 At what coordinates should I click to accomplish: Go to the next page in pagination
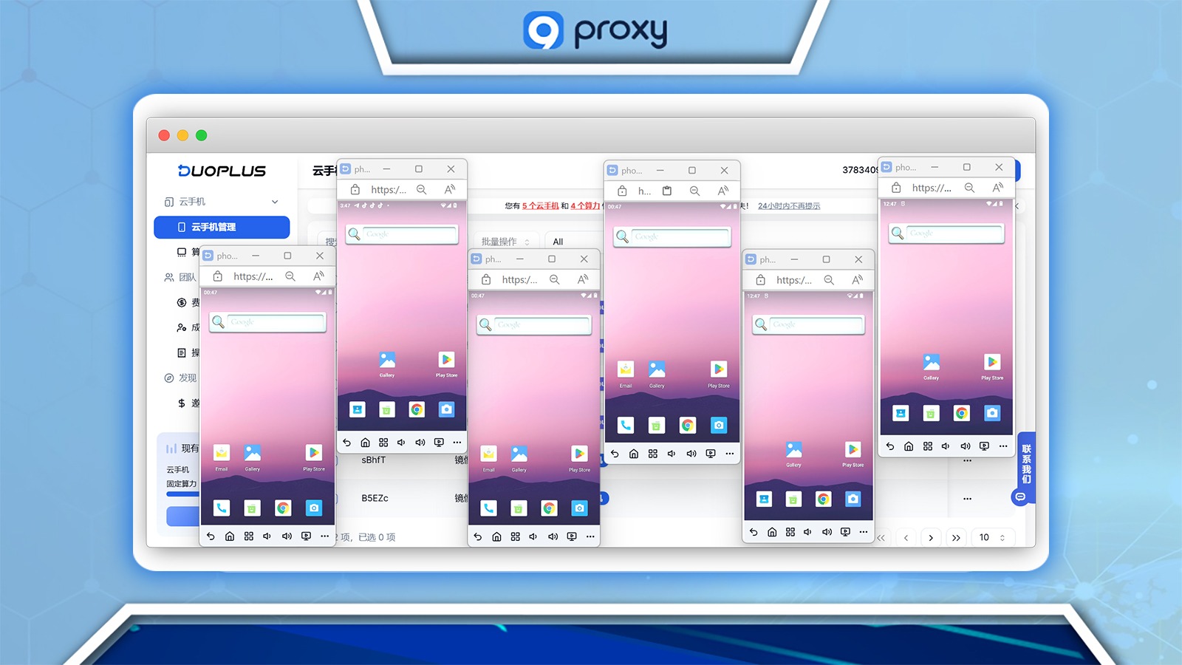[931, 538]
